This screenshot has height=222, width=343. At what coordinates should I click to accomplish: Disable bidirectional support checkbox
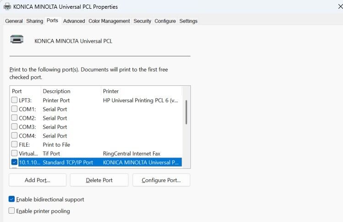[12, 200]
